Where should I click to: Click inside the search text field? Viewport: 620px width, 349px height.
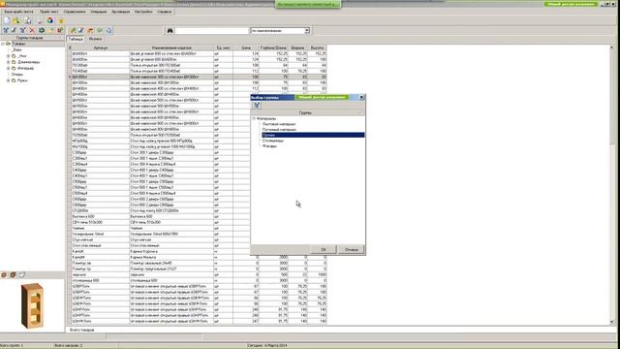pyautogui.click(x=211, y=30)
